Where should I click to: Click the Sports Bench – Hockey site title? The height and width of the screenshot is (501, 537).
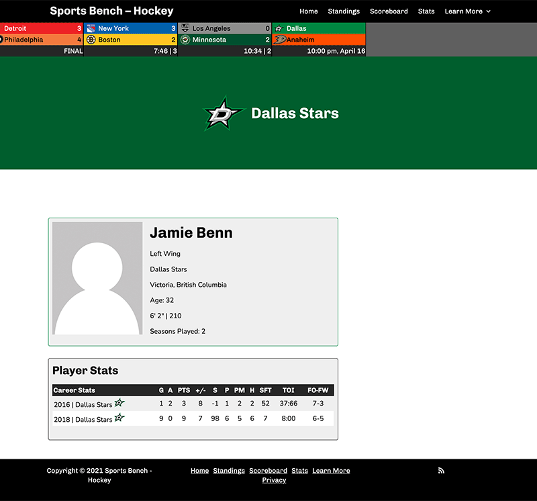(111, 11)
